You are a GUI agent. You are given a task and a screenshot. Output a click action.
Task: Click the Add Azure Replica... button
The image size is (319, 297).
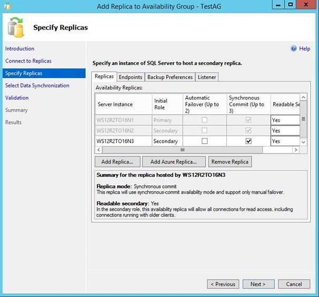pyautogui.click(x=174, y=162)
